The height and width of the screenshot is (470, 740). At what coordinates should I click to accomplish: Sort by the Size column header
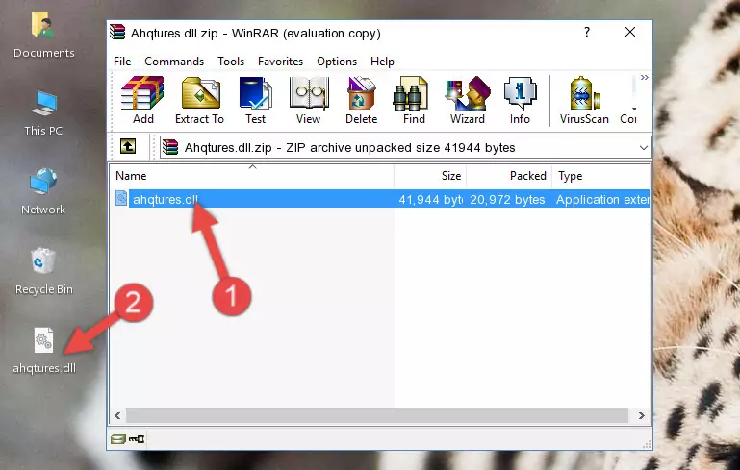[430, 176]
